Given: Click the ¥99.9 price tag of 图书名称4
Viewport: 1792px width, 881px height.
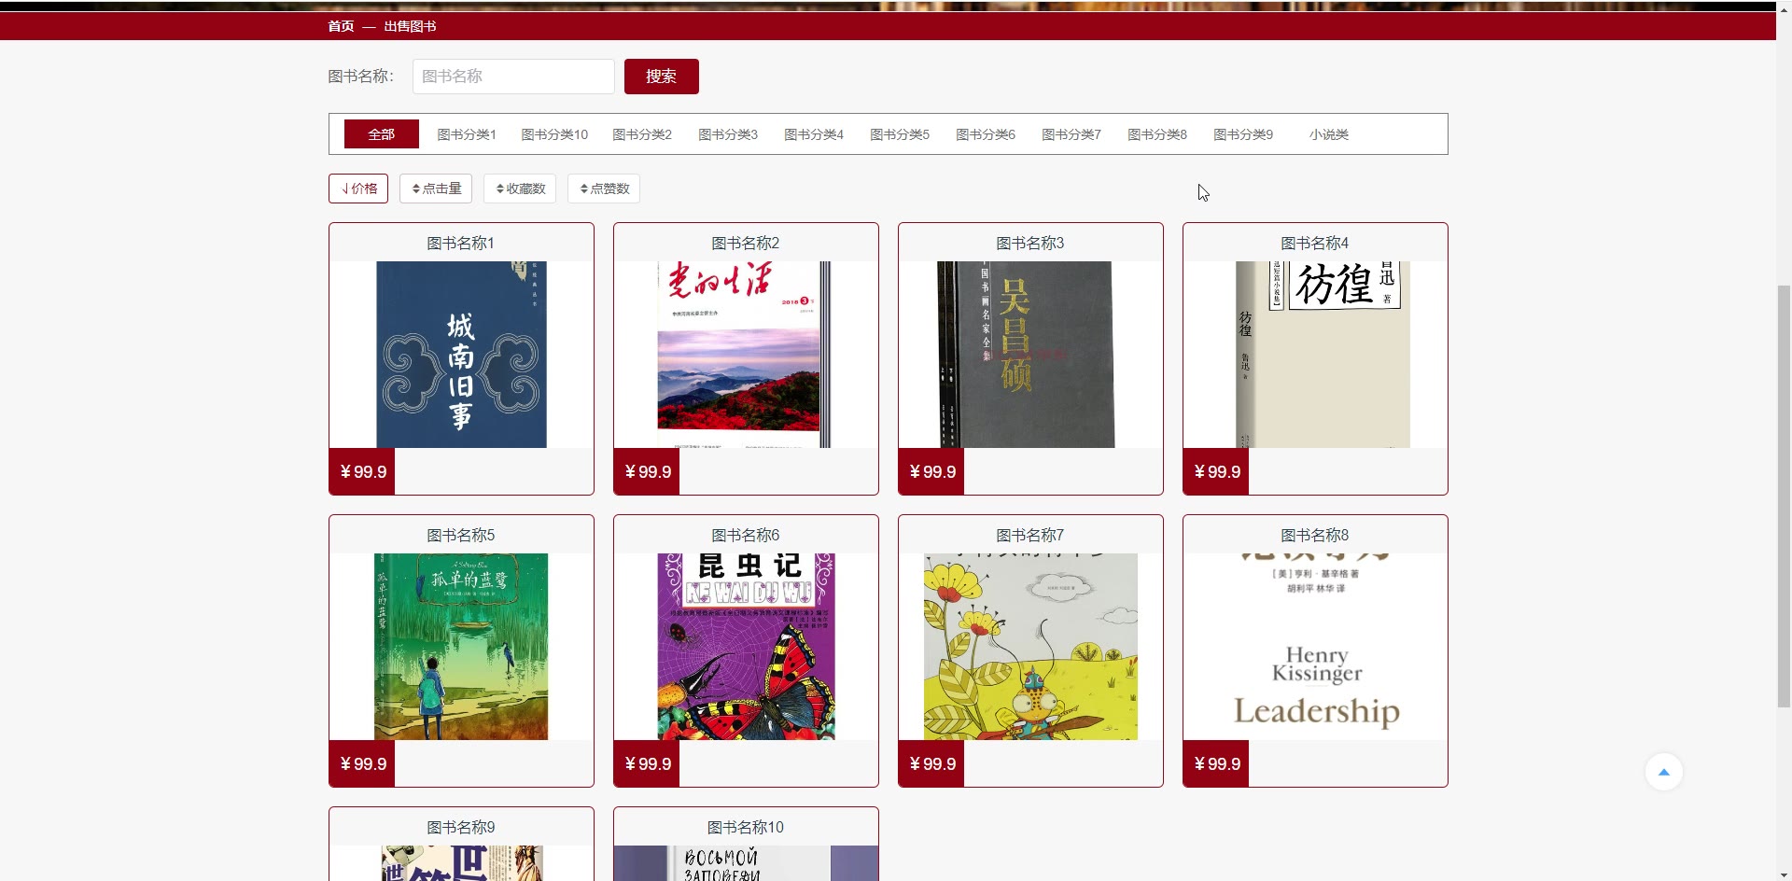Looking at the screenshot, I should pos(1216,471).
